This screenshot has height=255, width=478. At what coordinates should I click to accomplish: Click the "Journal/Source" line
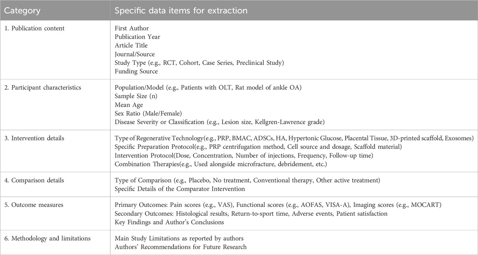pos(135,54)
